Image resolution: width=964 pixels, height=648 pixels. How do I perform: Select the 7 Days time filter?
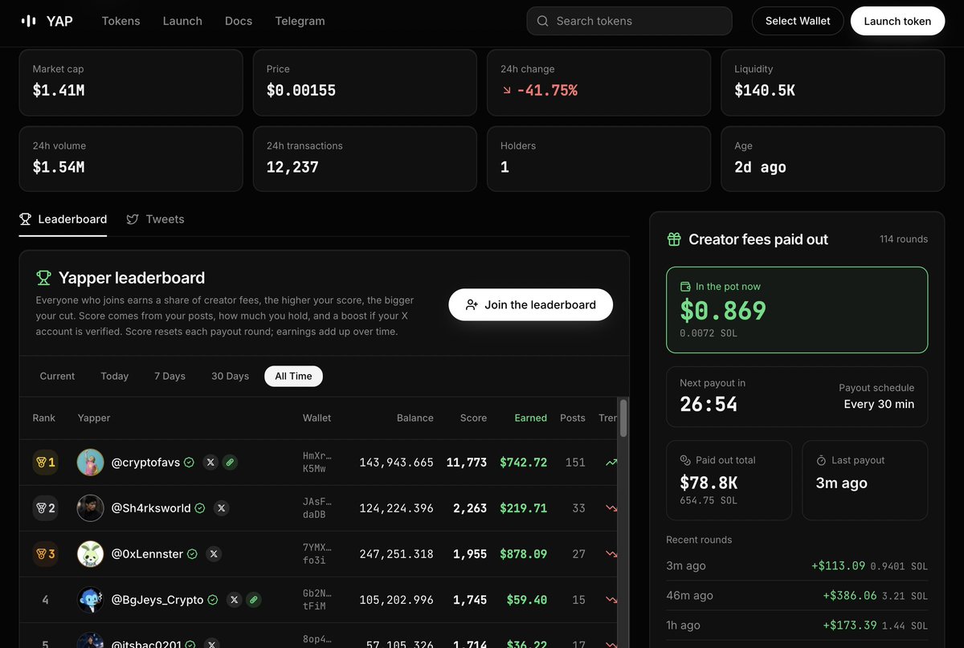point(170,376)
